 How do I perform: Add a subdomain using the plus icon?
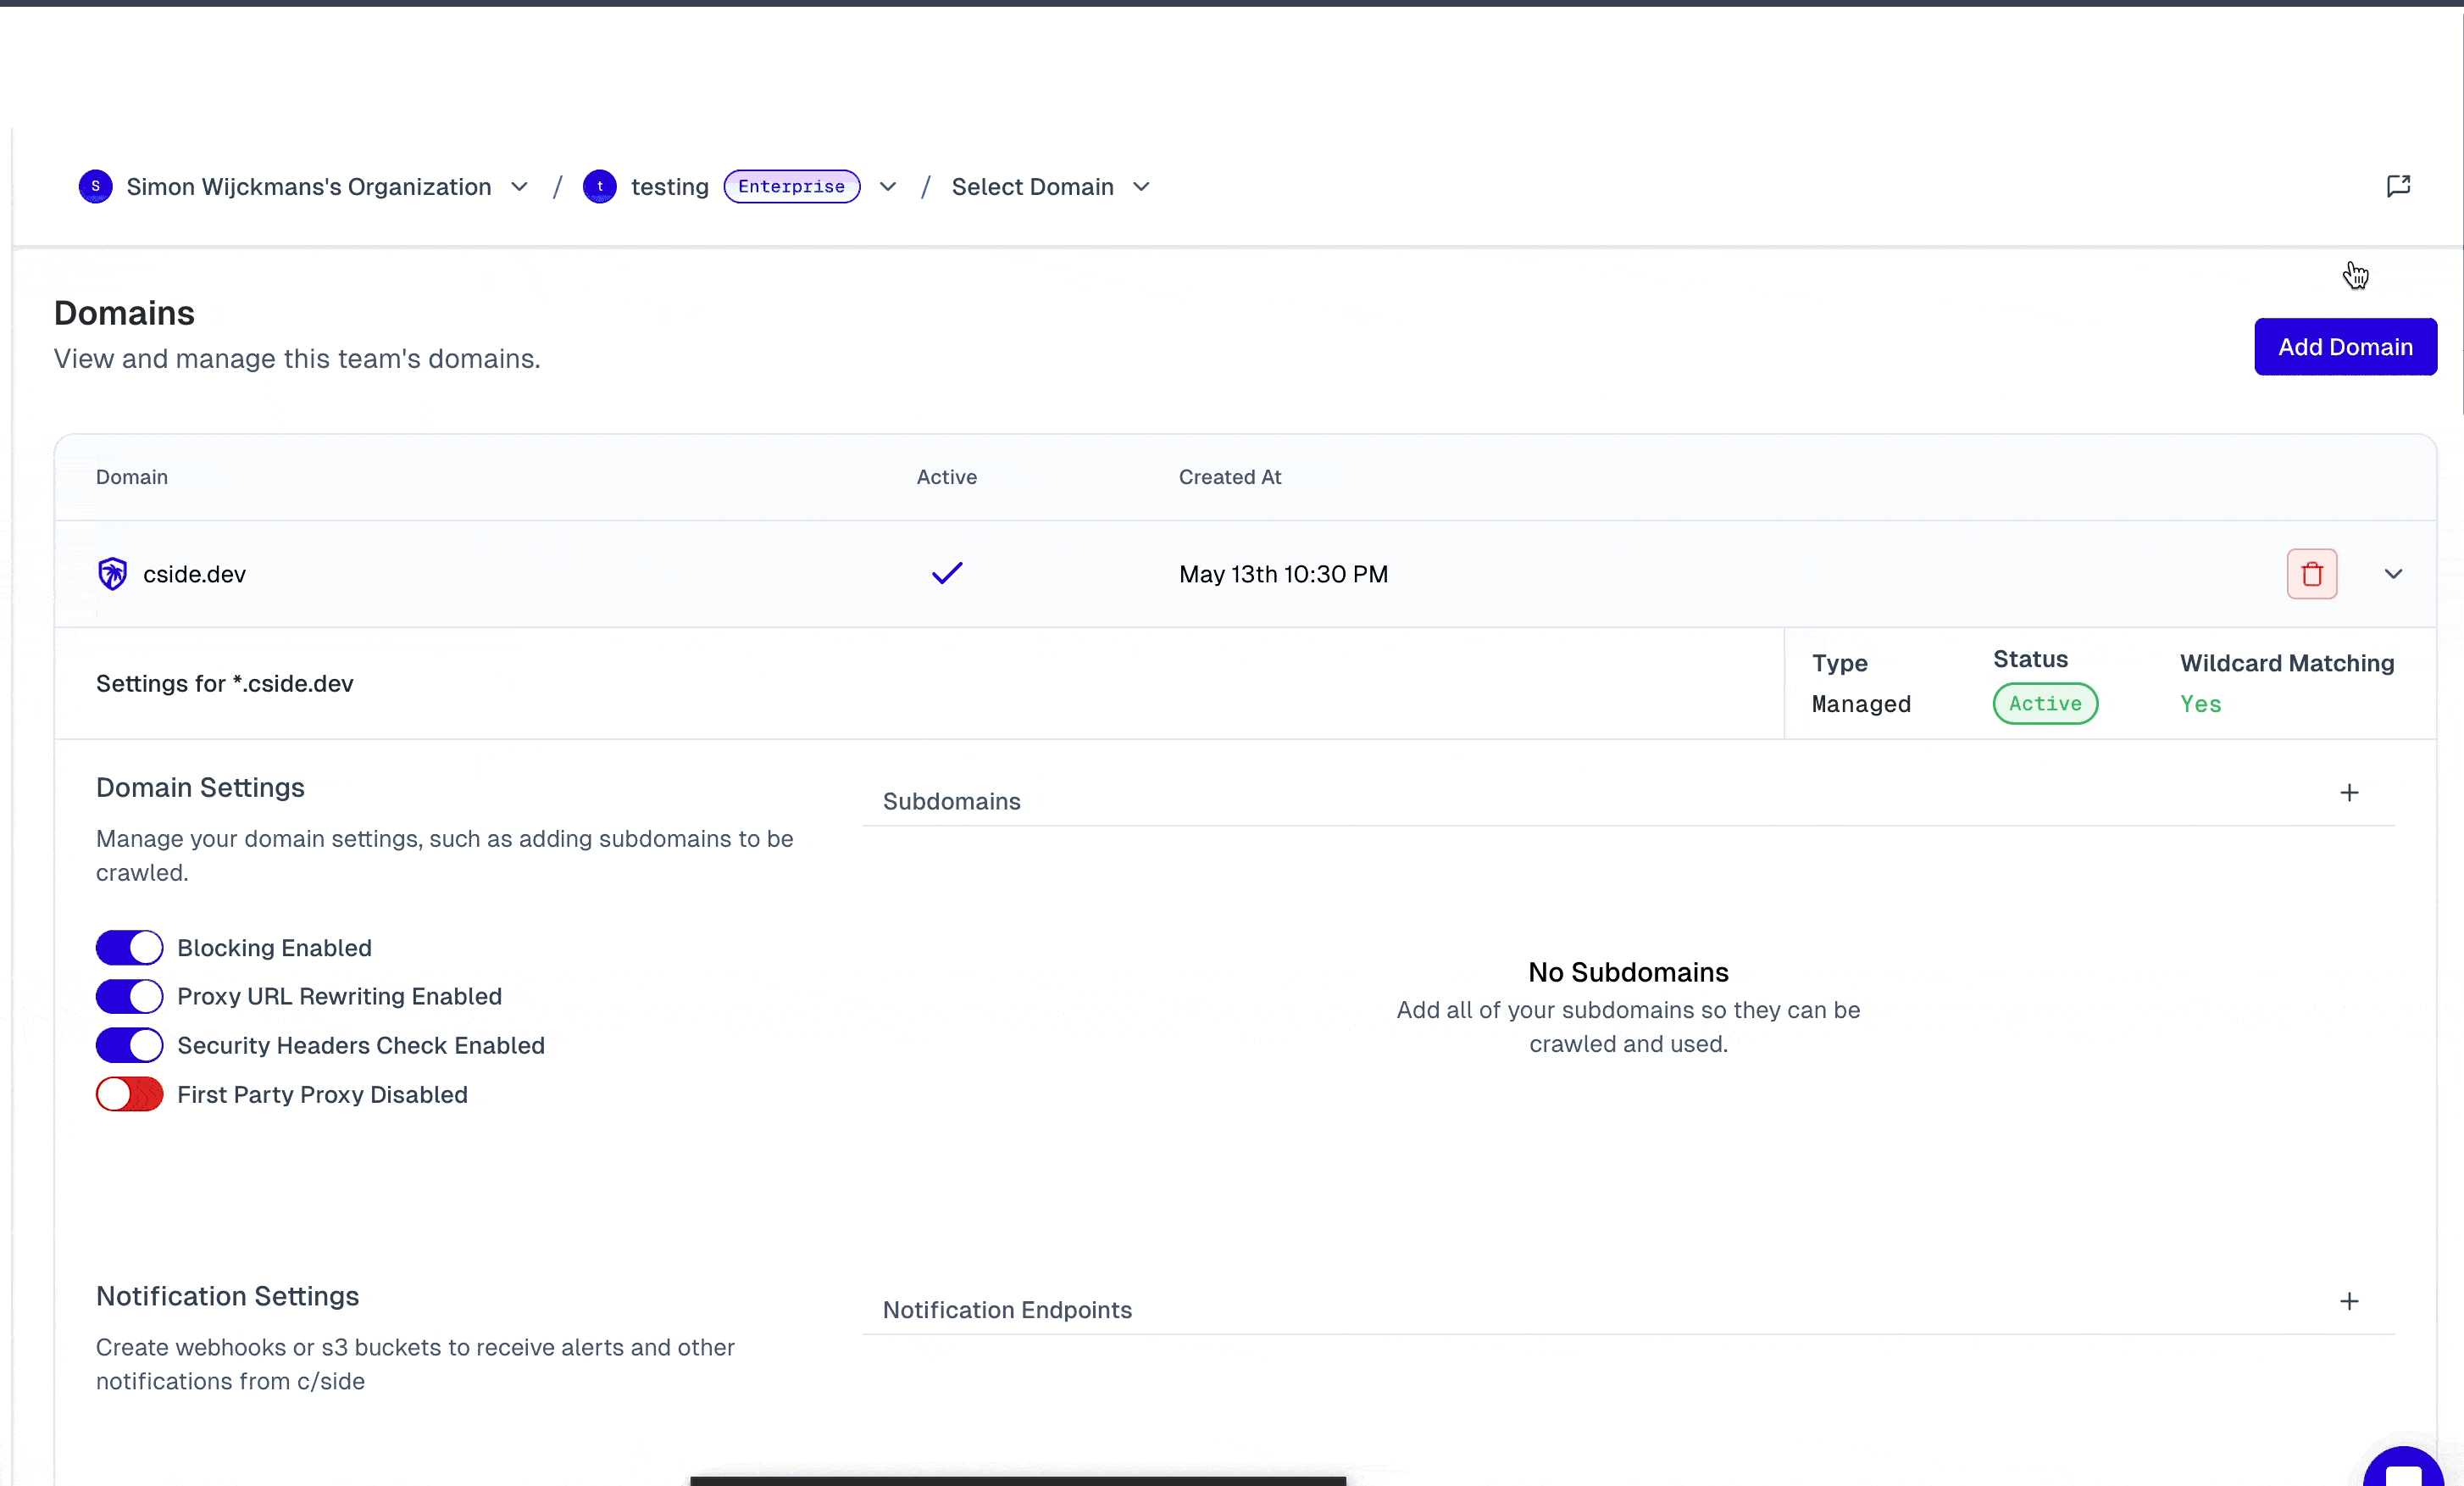(2349, 793)
